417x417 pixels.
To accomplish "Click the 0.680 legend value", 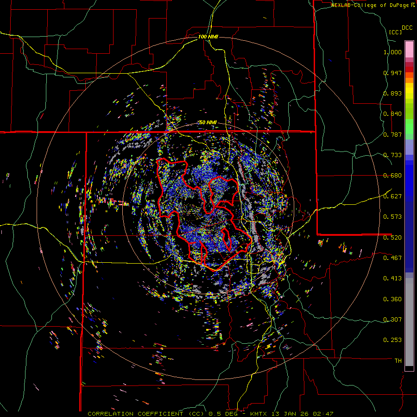I will point(392,176).
